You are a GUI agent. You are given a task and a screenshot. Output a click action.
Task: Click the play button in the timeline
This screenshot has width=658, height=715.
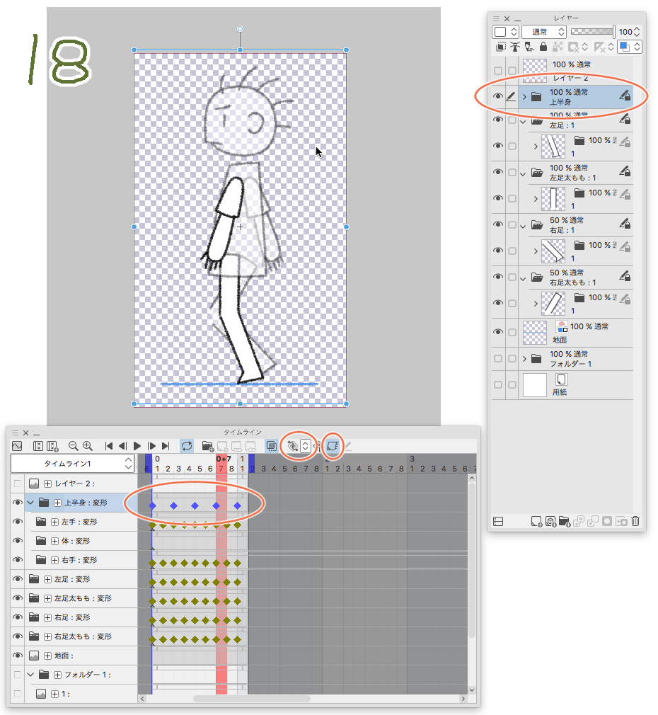click(x=137, y=446)
